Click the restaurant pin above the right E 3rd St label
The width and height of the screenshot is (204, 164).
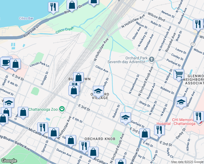click(x=159, y=131)
